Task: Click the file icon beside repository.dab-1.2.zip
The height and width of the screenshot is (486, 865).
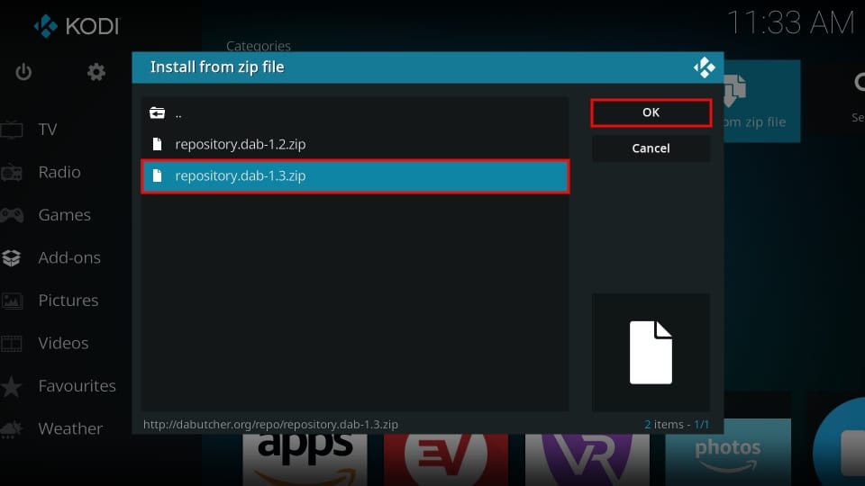Action: click(157, 144)
